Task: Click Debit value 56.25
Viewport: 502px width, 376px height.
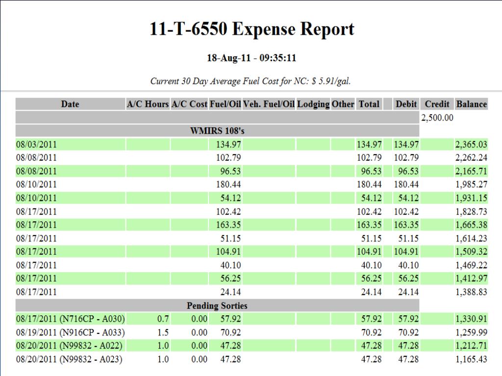Action: coord(408,279)
